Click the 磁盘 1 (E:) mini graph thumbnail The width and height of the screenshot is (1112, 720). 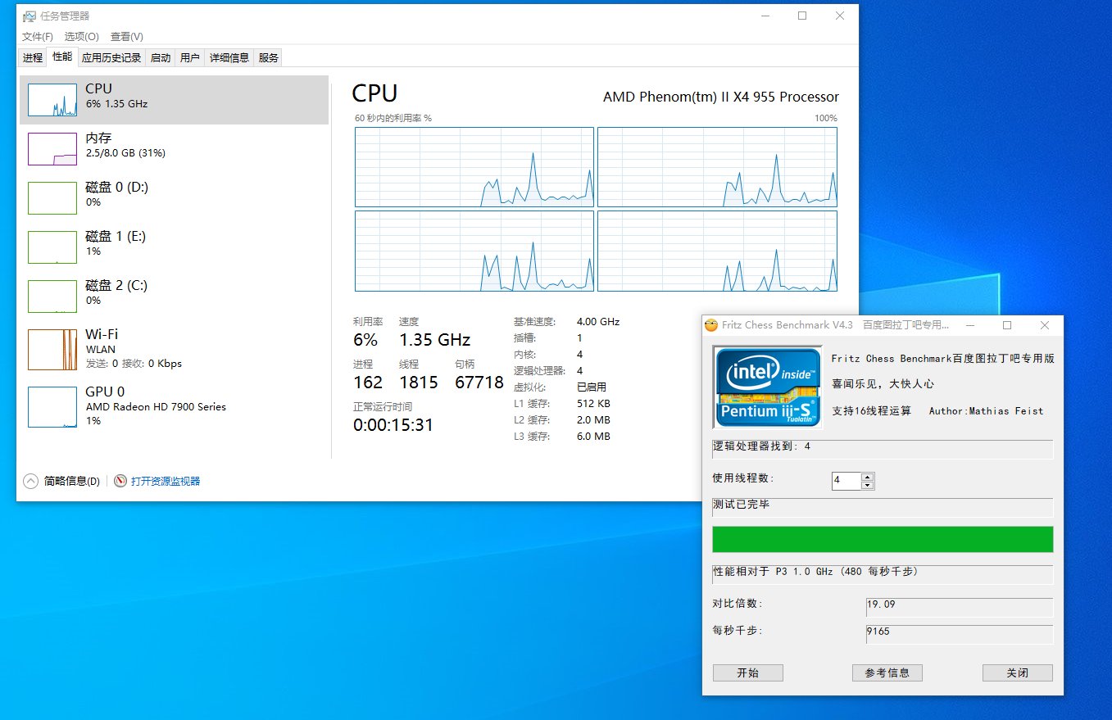coord(52,247)
